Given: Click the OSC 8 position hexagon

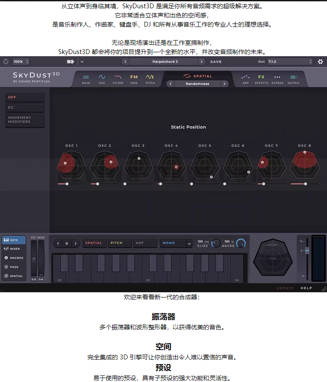Looking at the screenshot, I should [x=304, y=166].
